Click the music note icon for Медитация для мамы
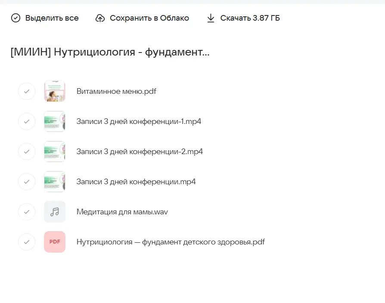385x303 pixels. [55, 212]
